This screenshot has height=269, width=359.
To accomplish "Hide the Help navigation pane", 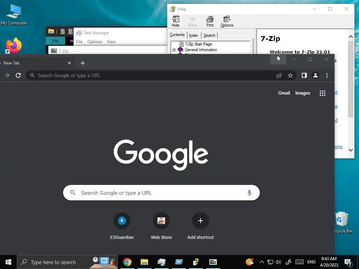I will click(x=176, y=21).
